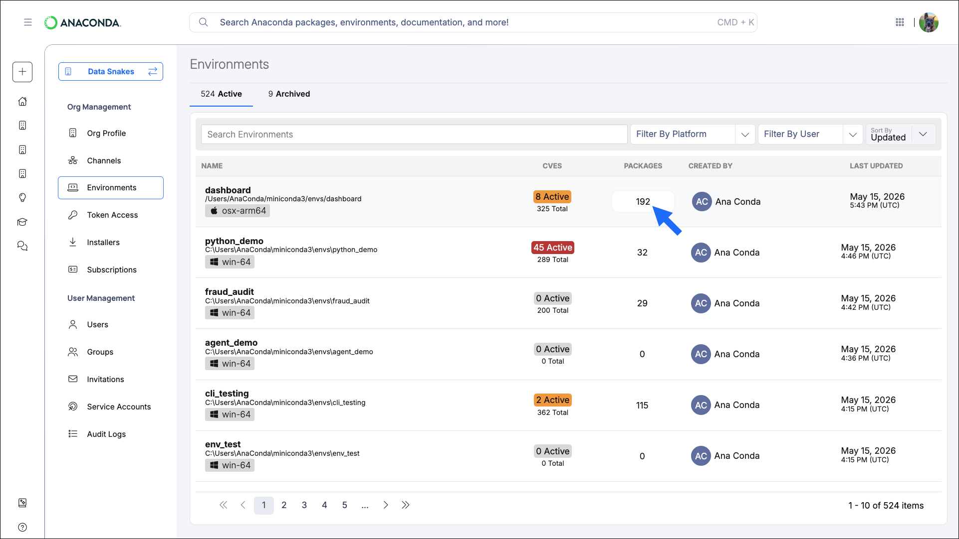Select Environments in sidebar
The width and height of the screenshot is (959, 539).
111,187
